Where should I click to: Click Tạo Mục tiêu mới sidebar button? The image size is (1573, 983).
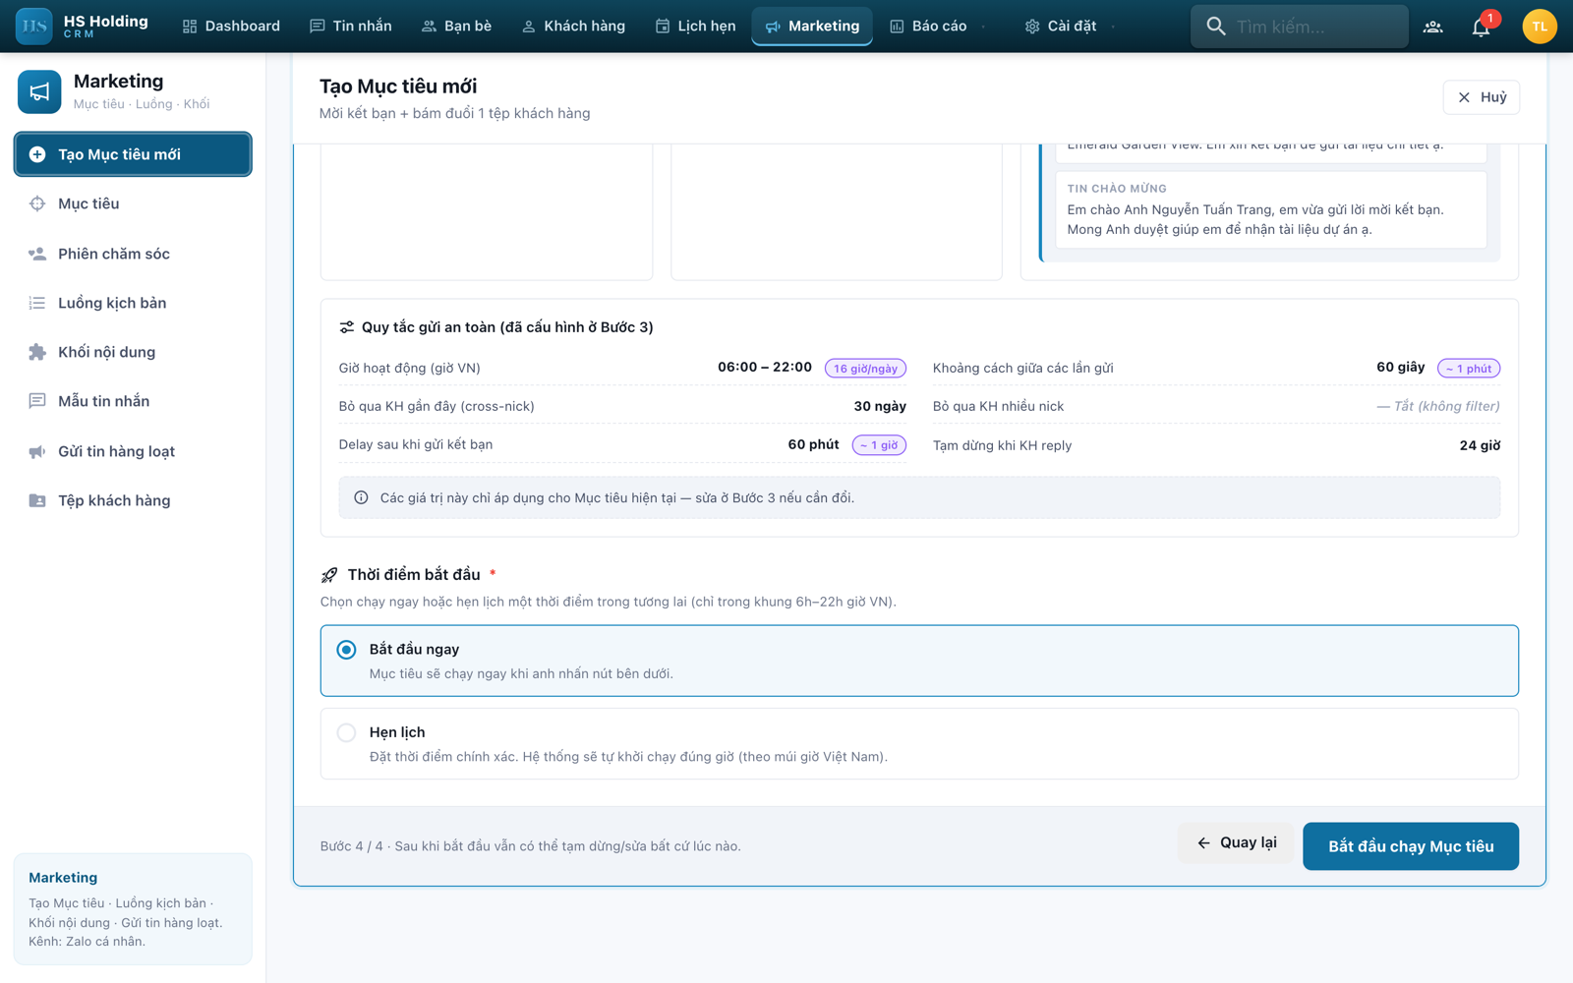coord(133,154)
